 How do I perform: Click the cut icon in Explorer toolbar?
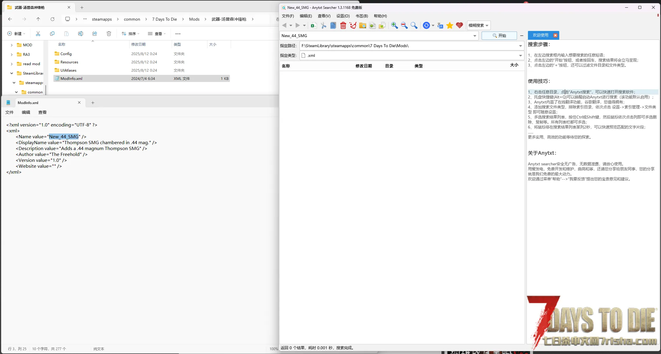(x=38, y=34)
